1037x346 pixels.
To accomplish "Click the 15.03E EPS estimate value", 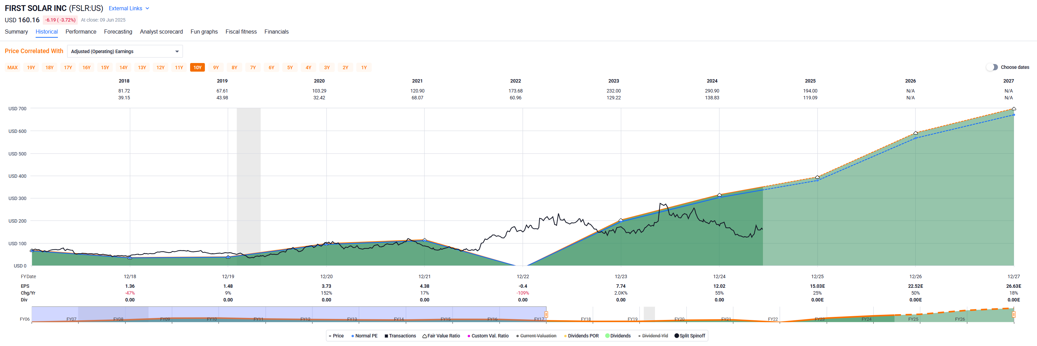I will (817, 286).
